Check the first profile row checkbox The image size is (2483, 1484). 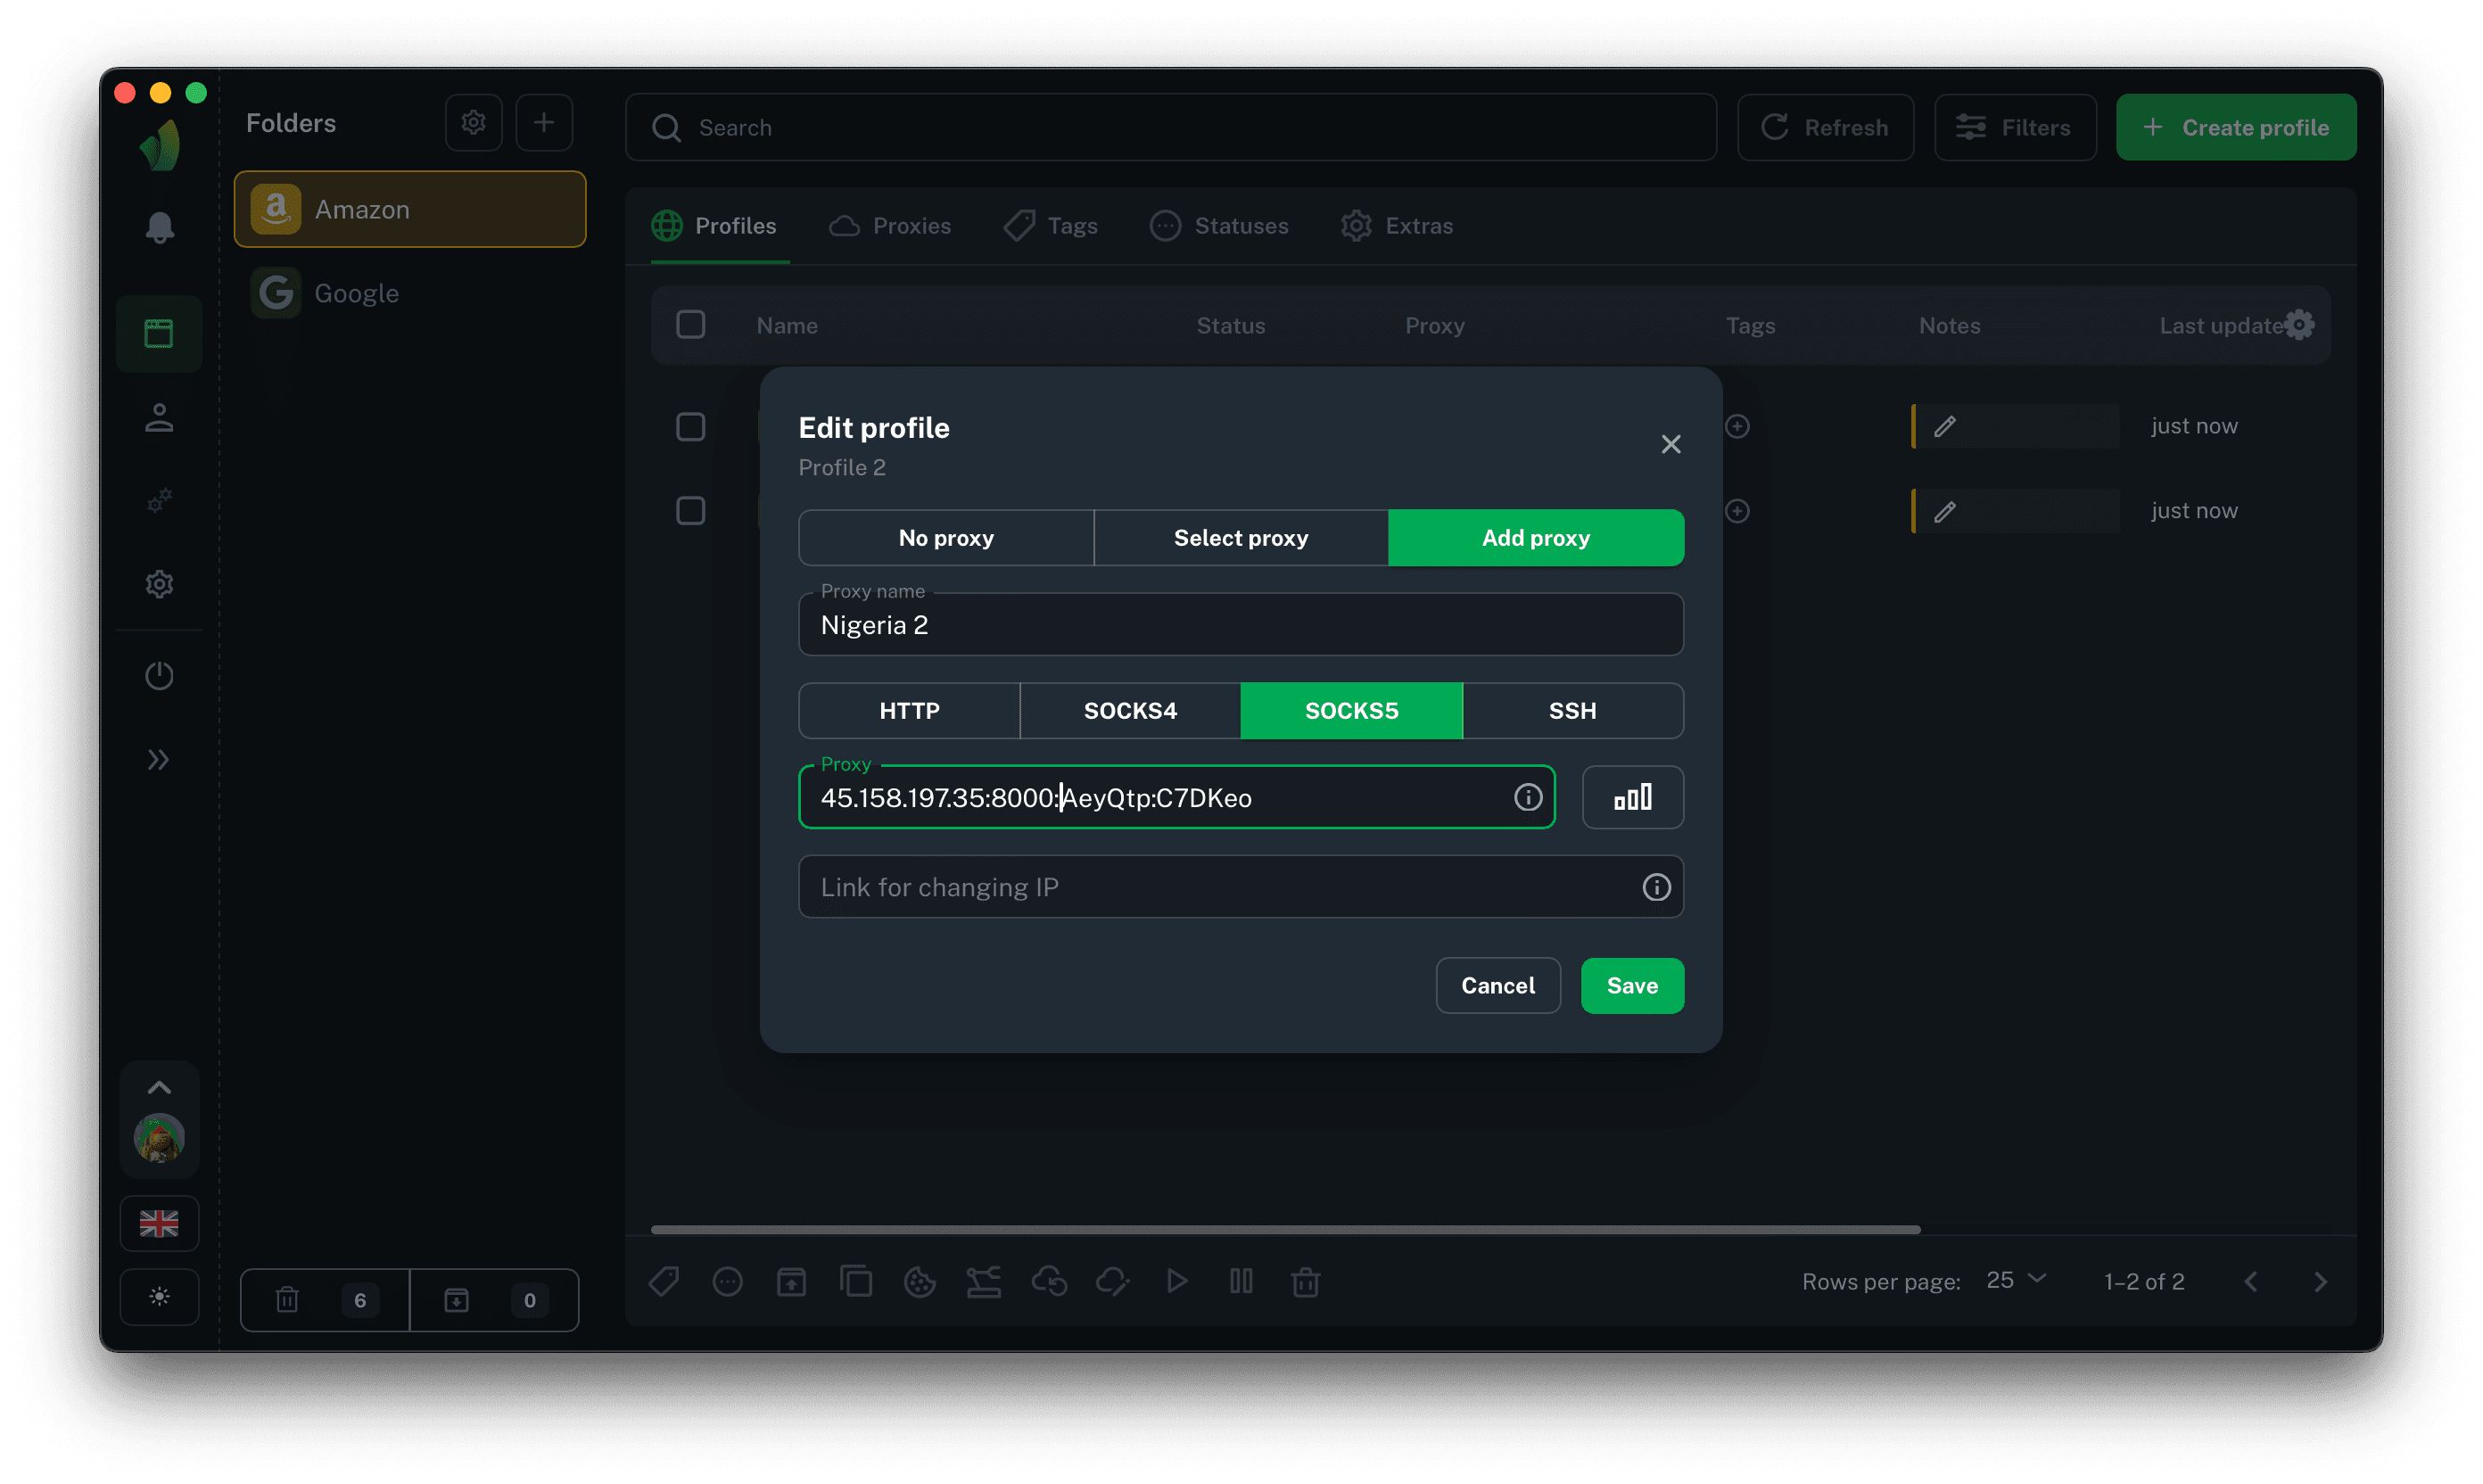pyautogui.click(x=690, y=427)
